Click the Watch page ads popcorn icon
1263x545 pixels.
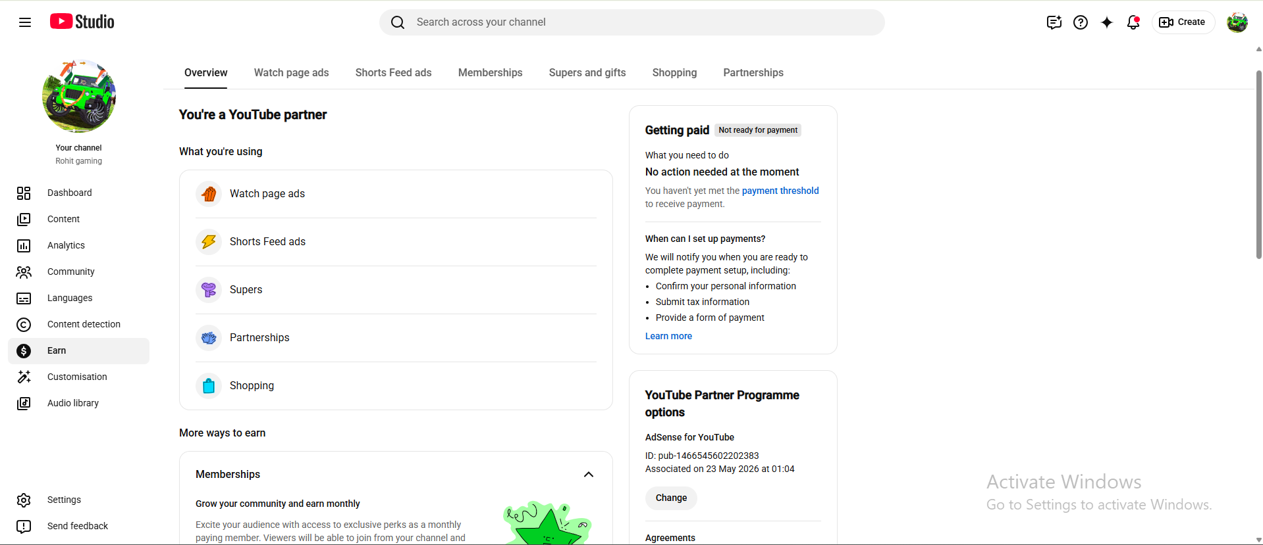click(x=209, y=194)
